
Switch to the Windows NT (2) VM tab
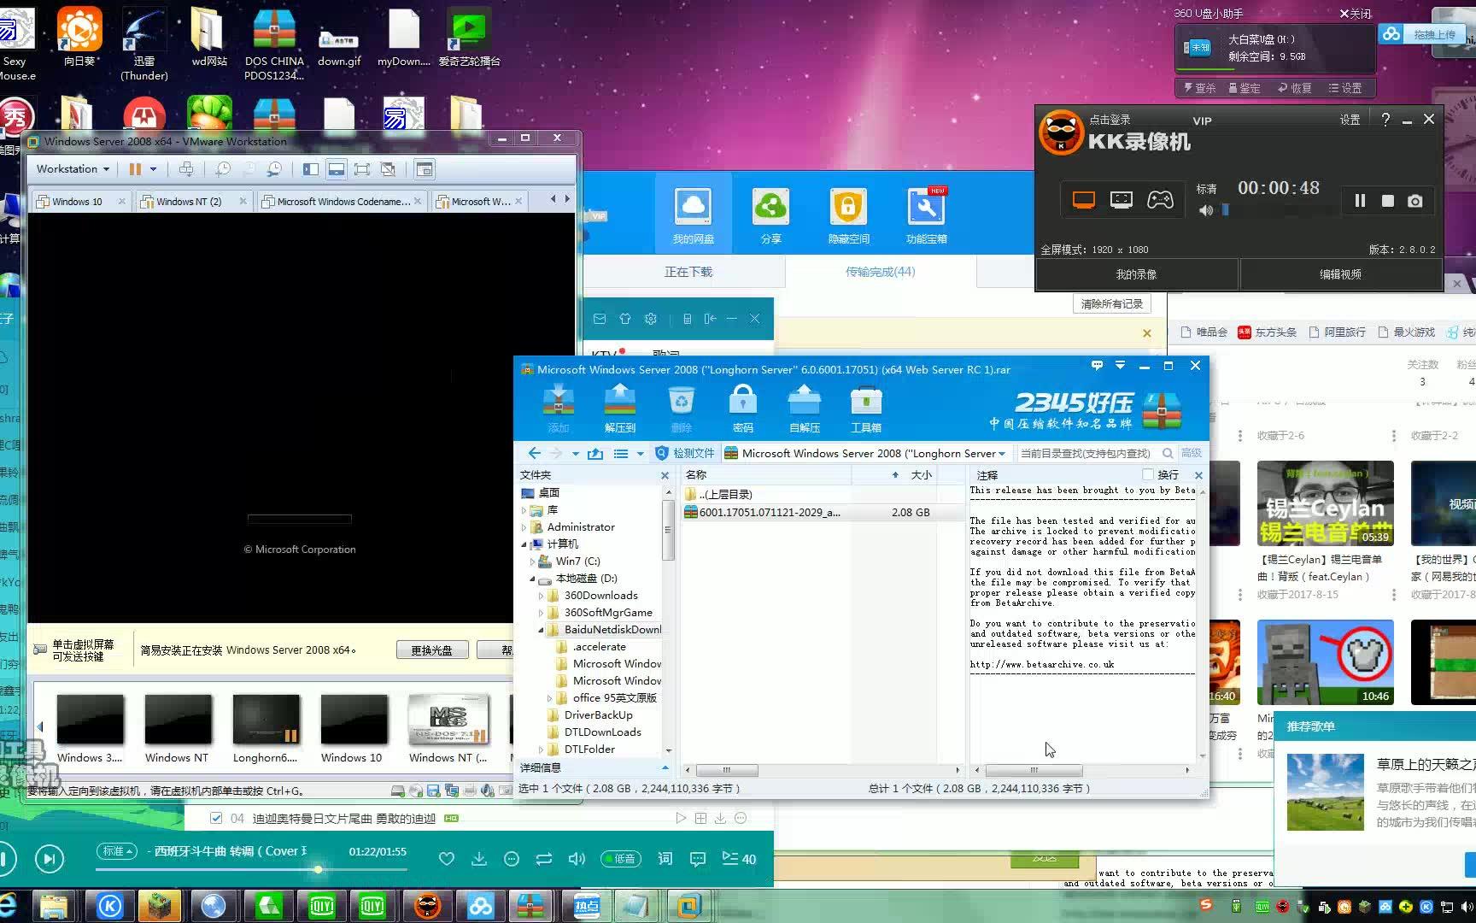click(189, 202)
